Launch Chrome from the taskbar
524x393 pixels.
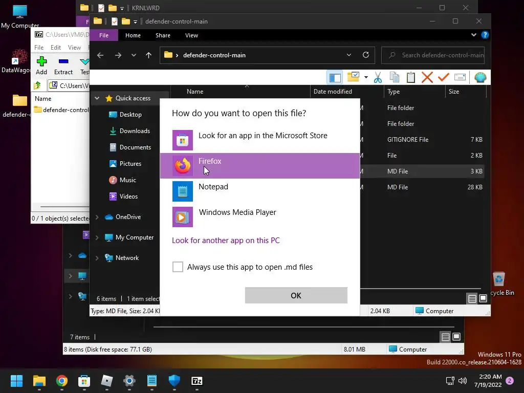pos(62,381)
